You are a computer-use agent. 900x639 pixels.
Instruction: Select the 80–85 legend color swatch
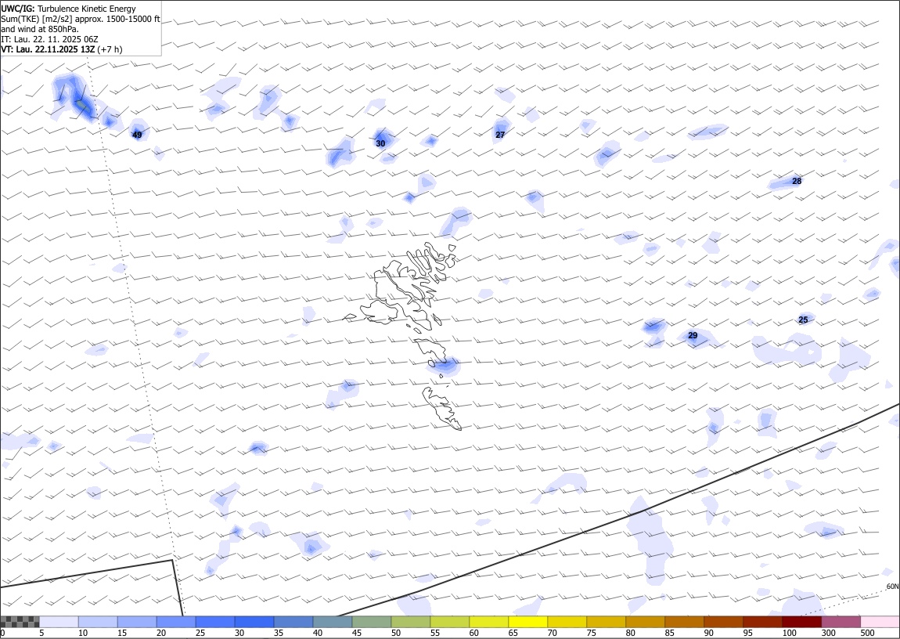click(x=645, y=622)
